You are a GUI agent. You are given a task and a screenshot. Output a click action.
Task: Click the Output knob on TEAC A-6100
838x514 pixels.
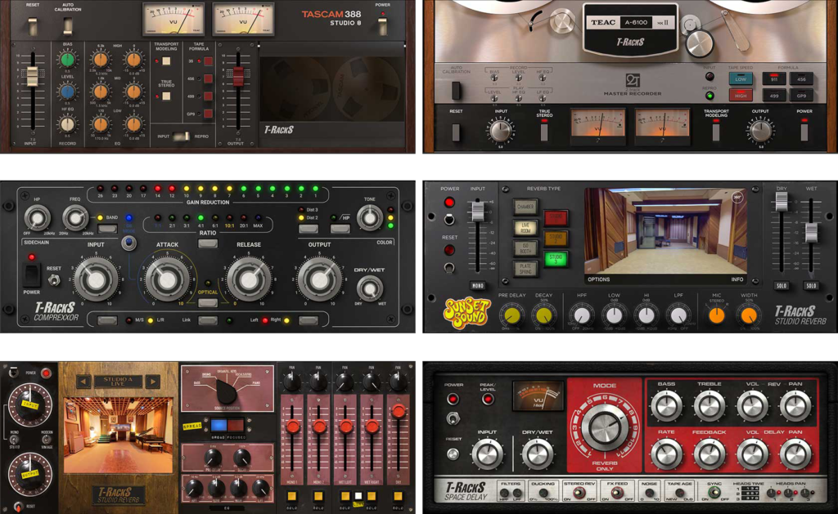[760, 131]
